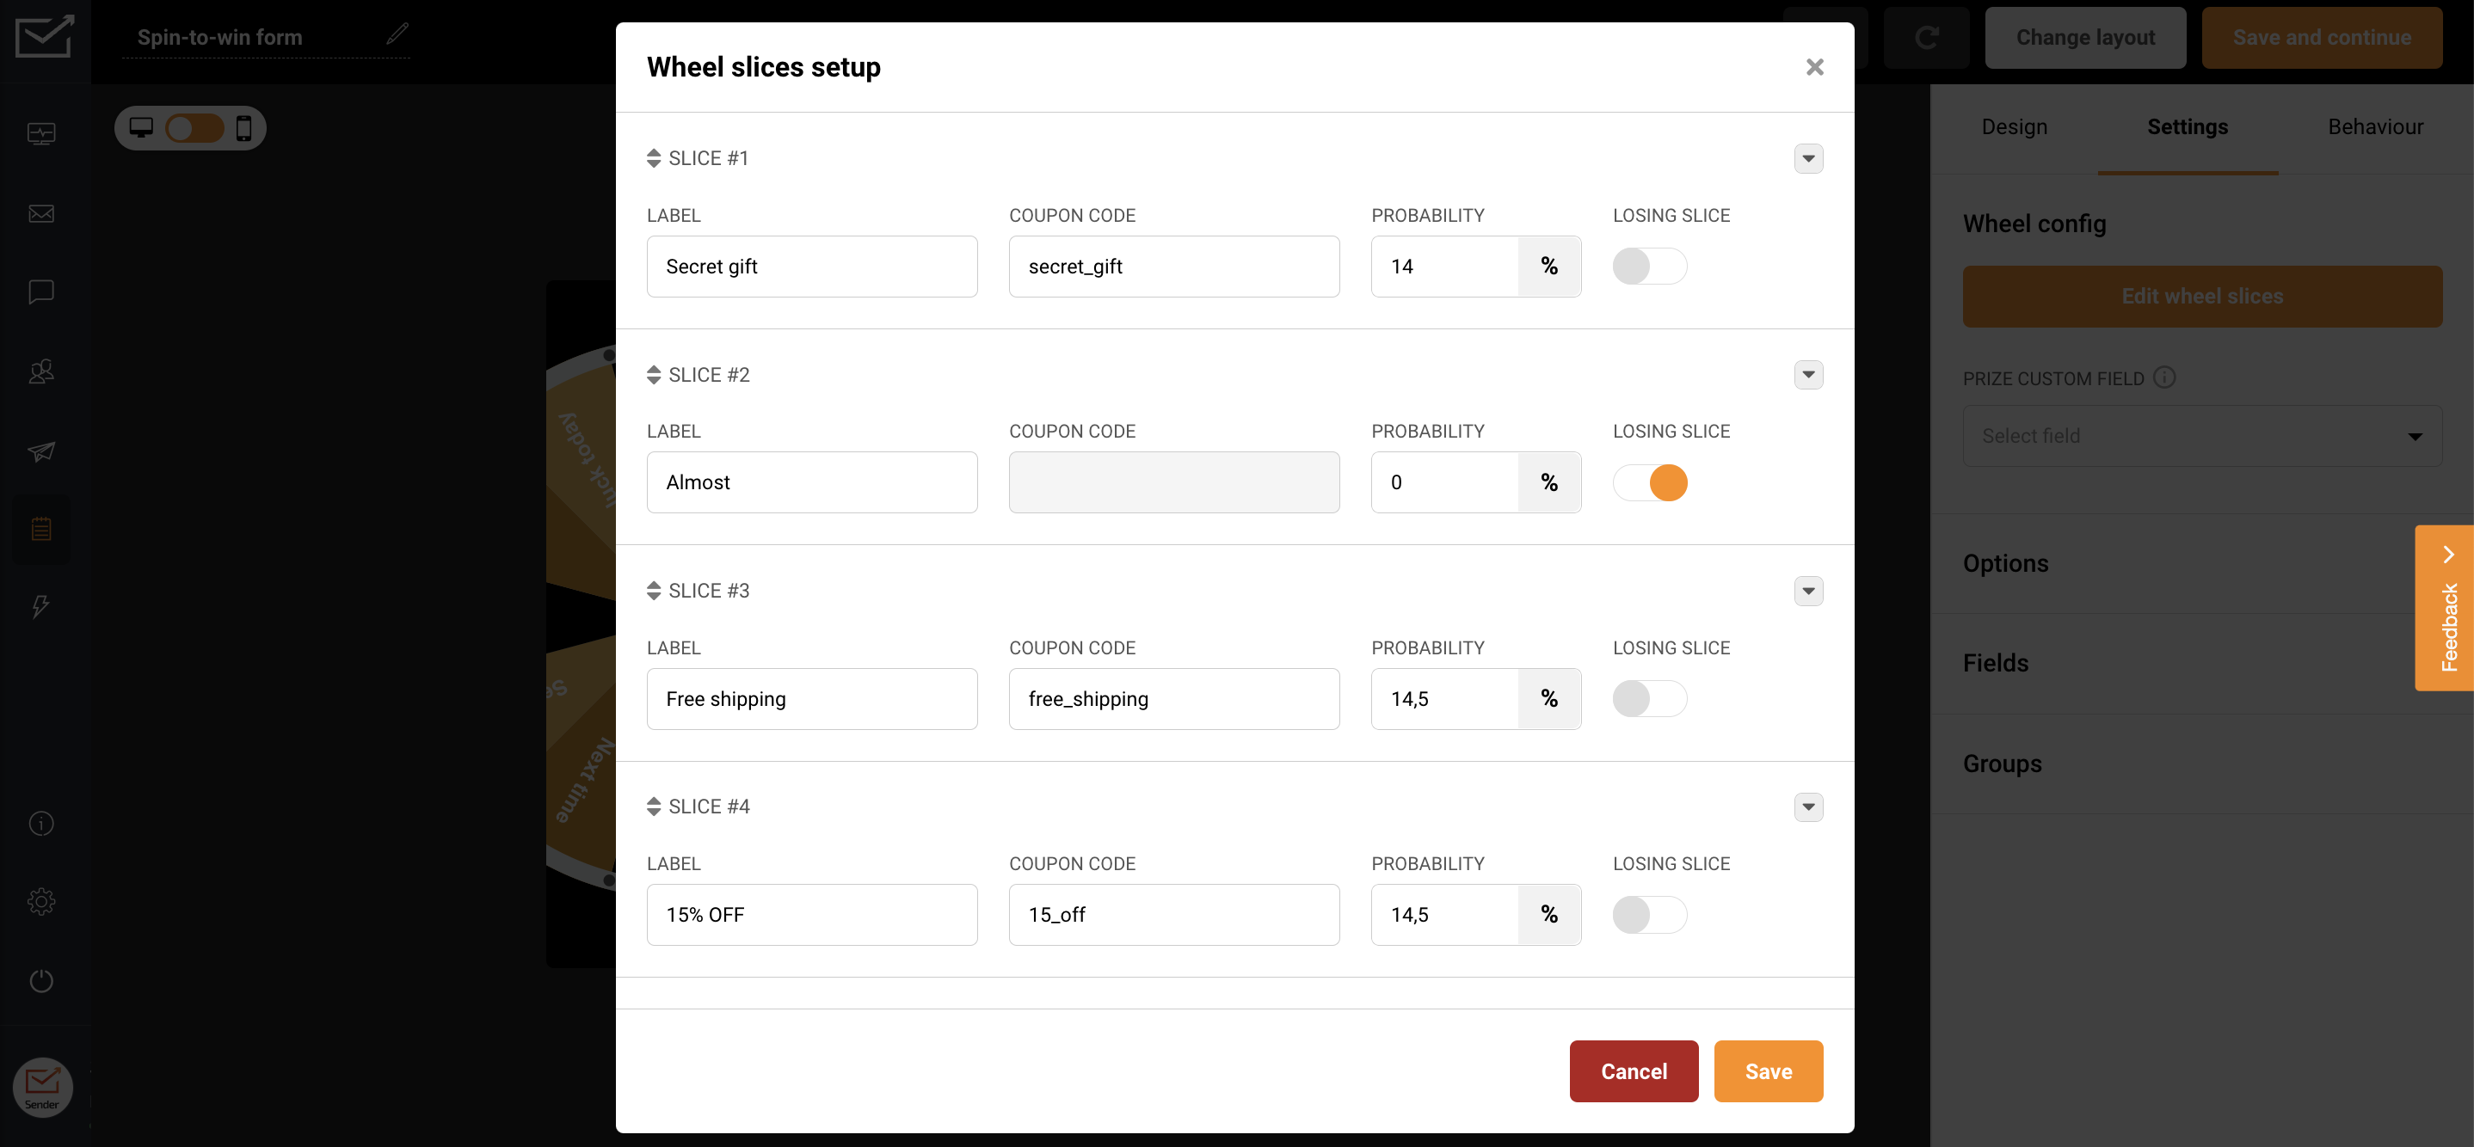Toggle the desktop/mobile preview switch
This screenshot has width=2474, height=1147.
195,129
